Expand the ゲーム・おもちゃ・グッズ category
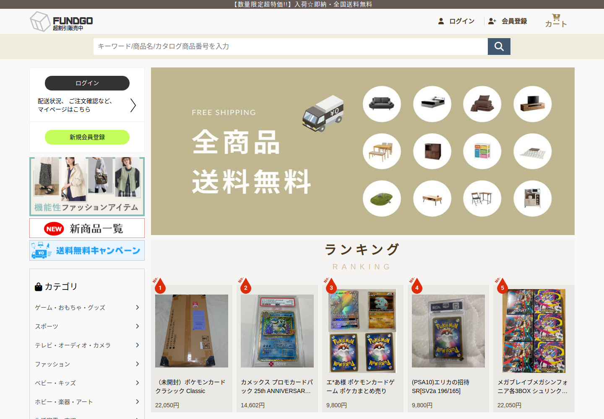604x419 pixels. 87,308
